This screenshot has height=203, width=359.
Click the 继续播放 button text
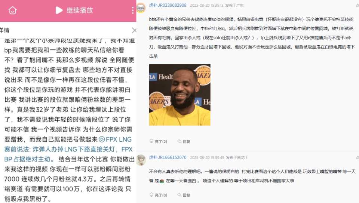(80, 10)
